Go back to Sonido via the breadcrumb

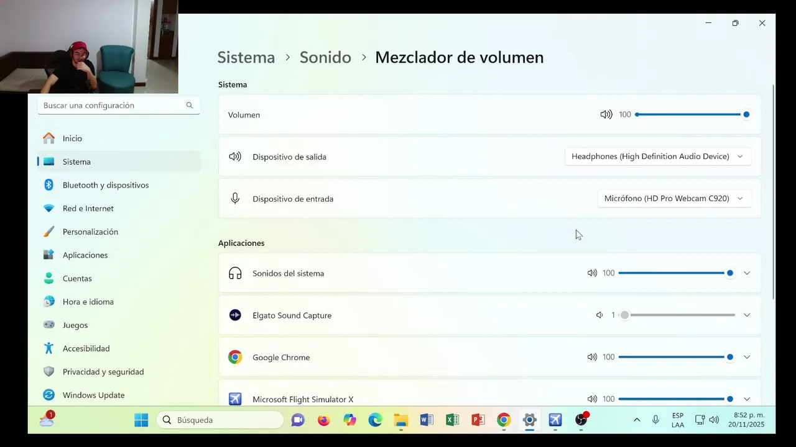click(325, 57)
